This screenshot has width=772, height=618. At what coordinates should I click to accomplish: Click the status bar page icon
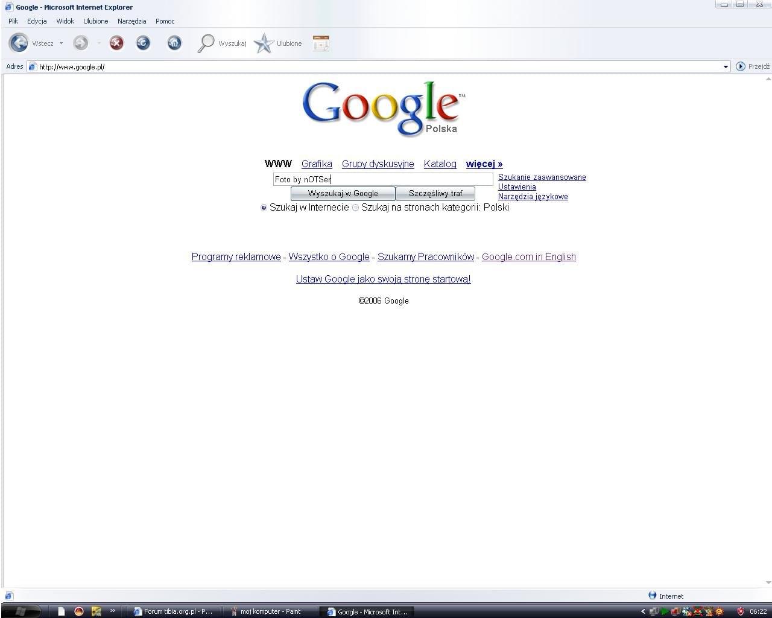[x=8, y=596]
